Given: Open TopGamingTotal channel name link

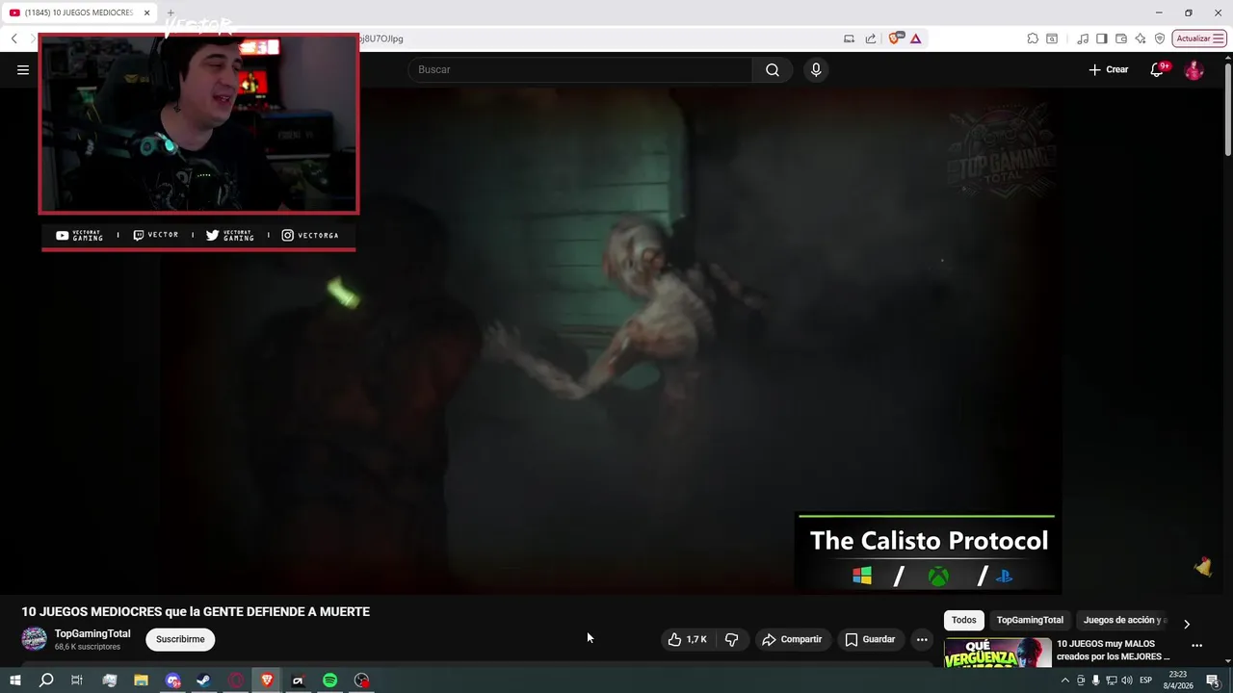Looking at the screenshot, I should [92, 633].
